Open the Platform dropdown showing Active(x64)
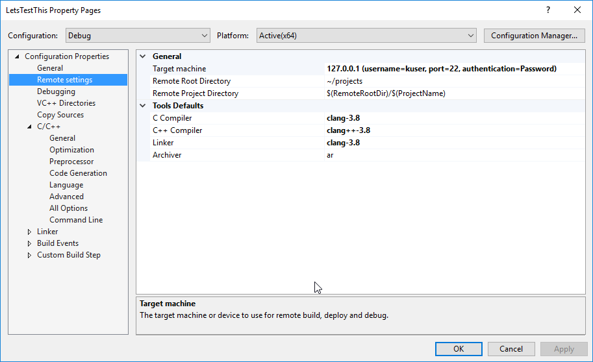Image resolution: width=593 pixels, height=362 pixels. coord(366,36)
